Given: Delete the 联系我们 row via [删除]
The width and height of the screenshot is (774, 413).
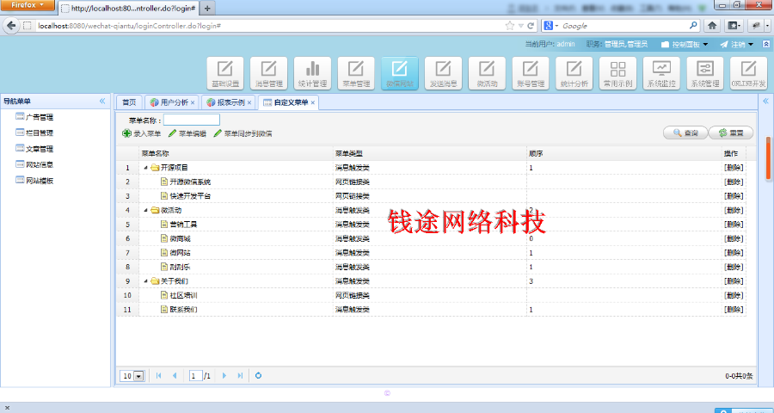Looking at the screenshot, I should [734, 310].
